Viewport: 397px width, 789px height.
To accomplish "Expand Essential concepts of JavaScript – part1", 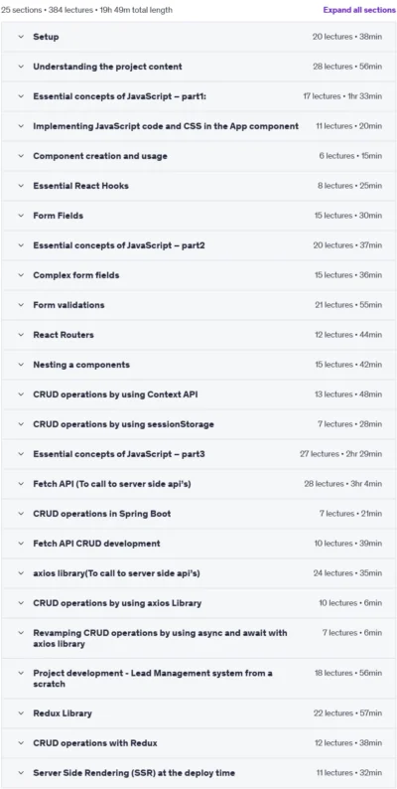I will 198,96.
